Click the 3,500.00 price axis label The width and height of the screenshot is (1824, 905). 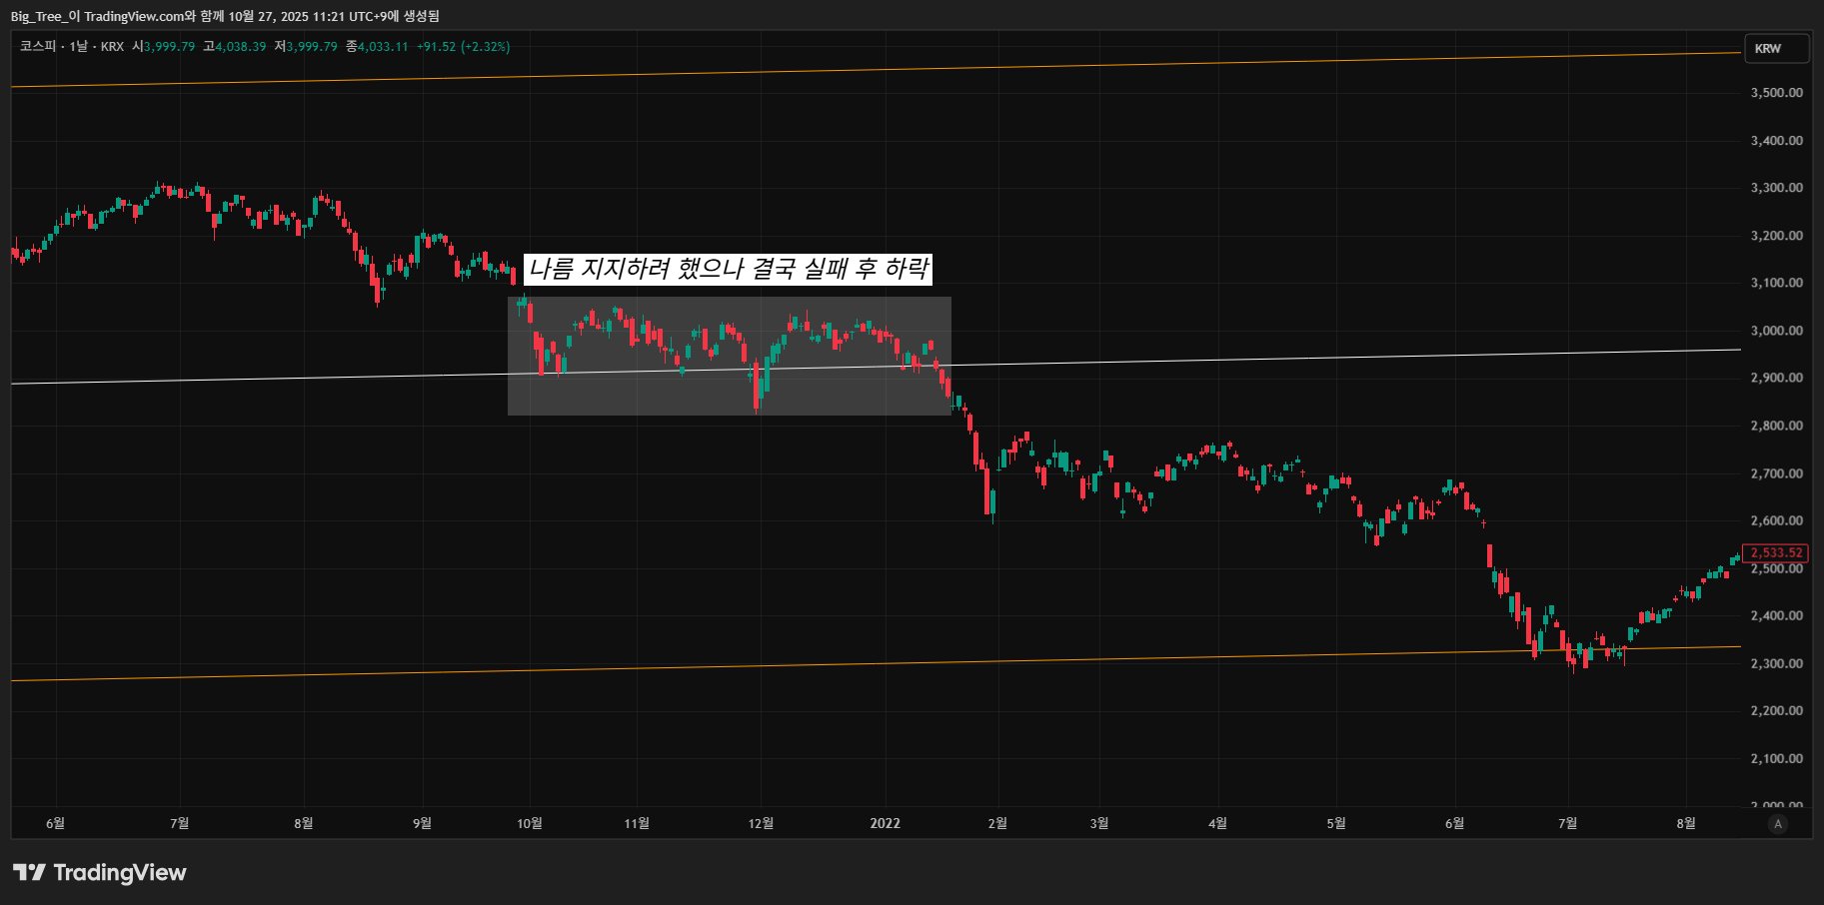[1777, 93]
